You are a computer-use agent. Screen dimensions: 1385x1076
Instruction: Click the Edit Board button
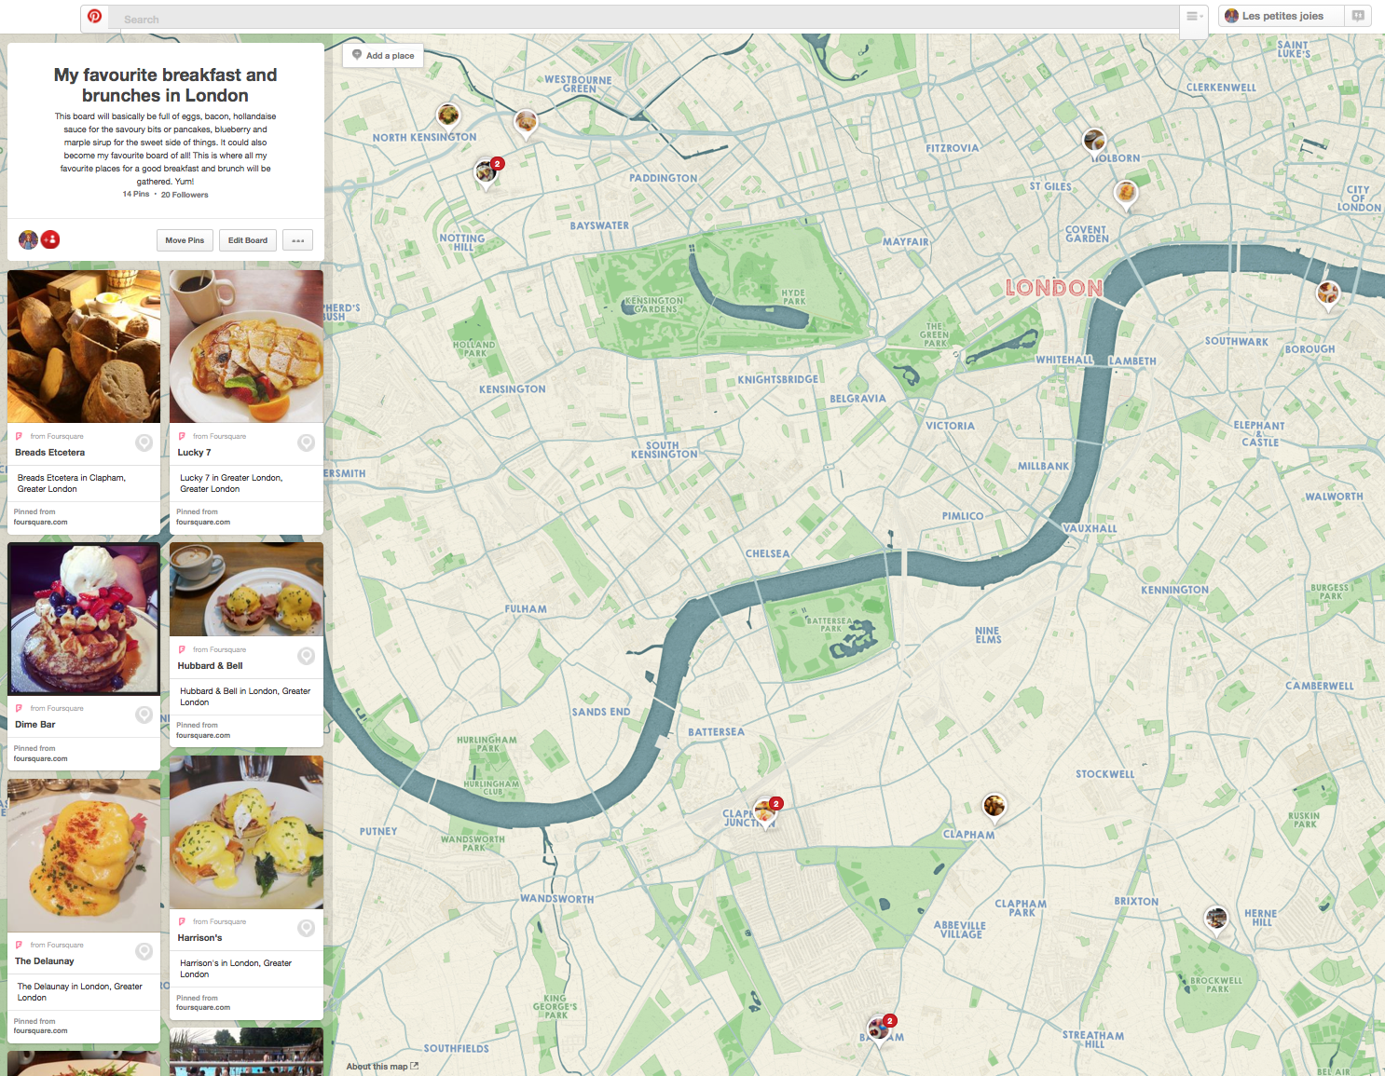(x=248, y=240)
